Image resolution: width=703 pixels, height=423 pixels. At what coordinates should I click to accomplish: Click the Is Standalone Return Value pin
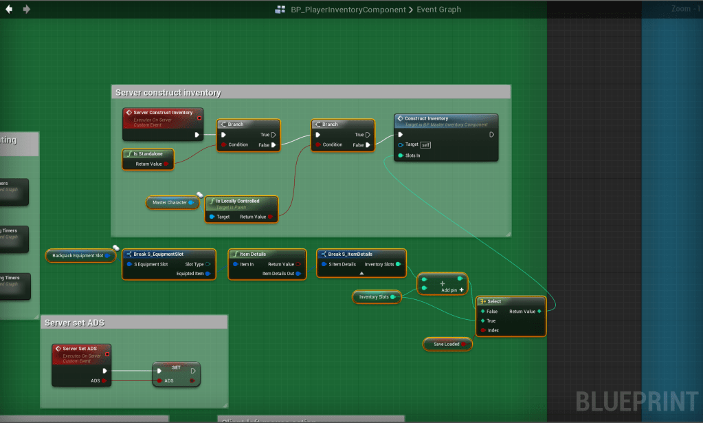166,164
